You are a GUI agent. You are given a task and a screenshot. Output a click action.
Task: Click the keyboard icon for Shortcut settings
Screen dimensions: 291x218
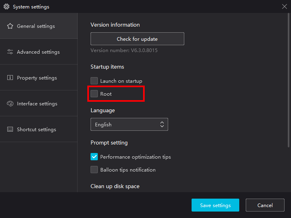(x=10, y=129)
